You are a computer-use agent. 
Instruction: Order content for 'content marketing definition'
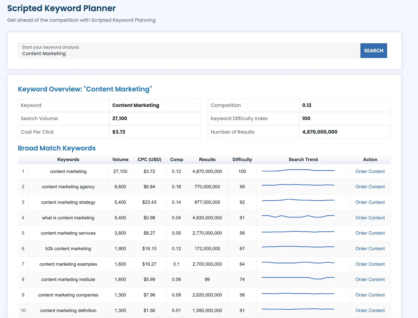point(370,310)
